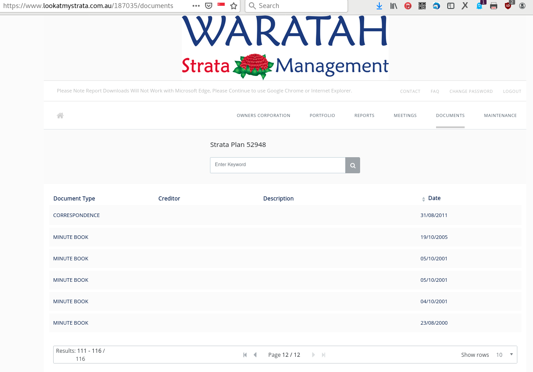533x372 pixels.
Task: Toggle the browser sidebar icon
Action: (451, 6)
